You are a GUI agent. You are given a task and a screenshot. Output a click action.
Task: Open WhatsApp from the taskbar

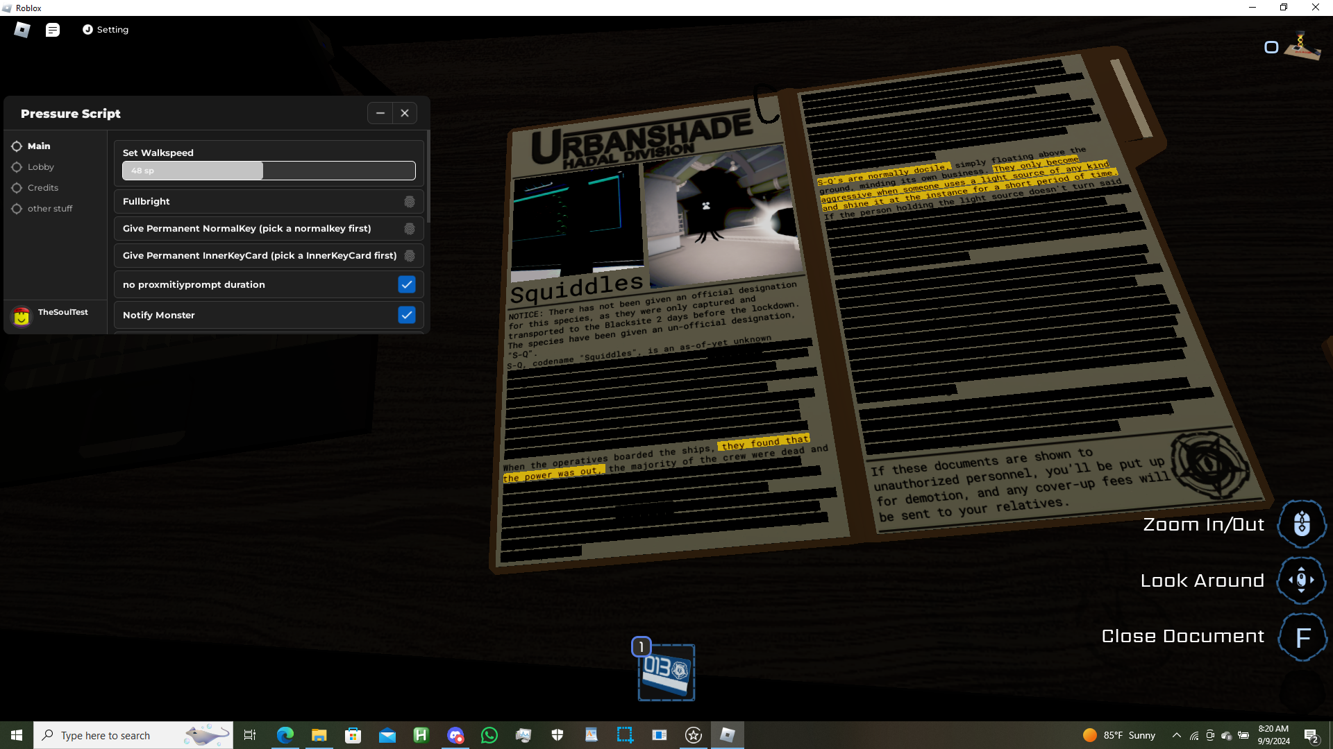[x=489, y=735]
